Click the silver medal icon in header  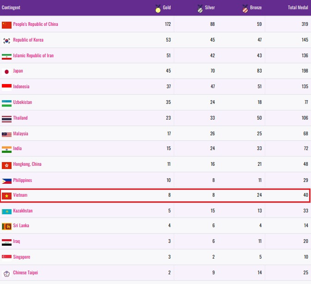coord(200,8)
